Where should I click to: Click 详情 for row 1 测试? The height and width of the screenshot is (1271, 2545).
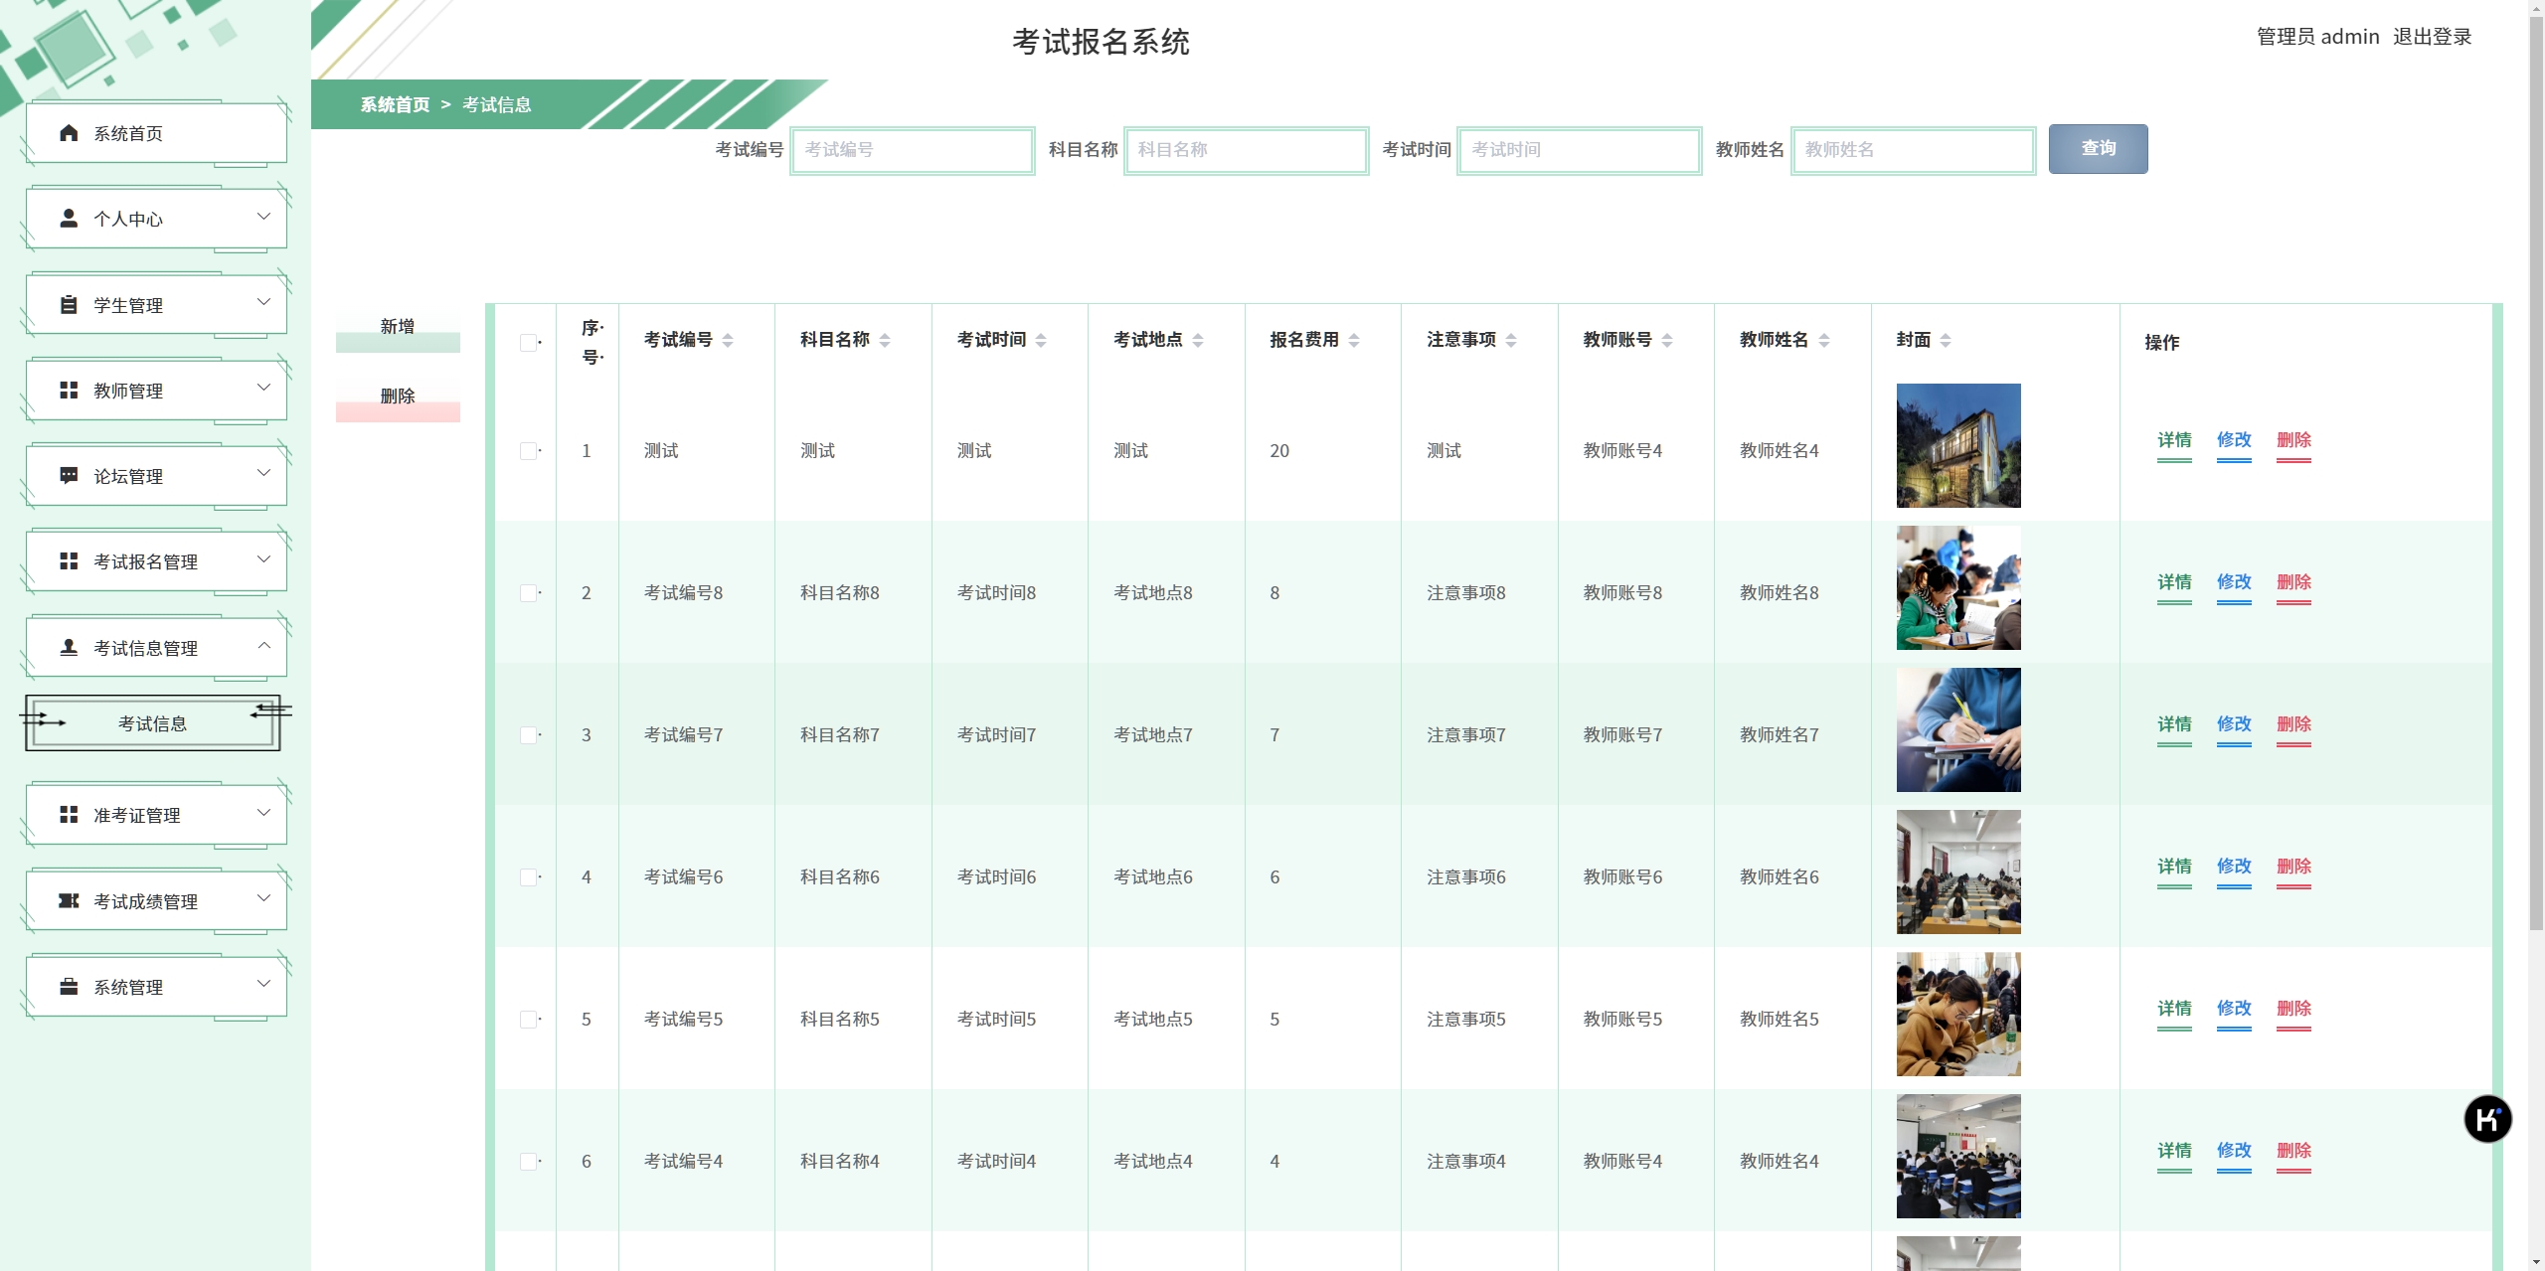(x=2174, y=440)
